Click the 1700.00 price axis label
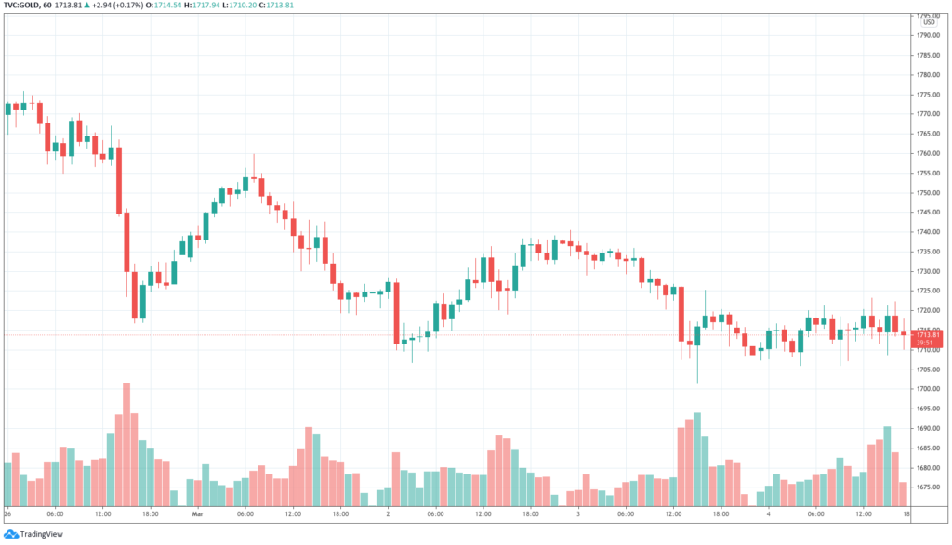The width and height of the screenshot is (952, 545). [929, 389]
